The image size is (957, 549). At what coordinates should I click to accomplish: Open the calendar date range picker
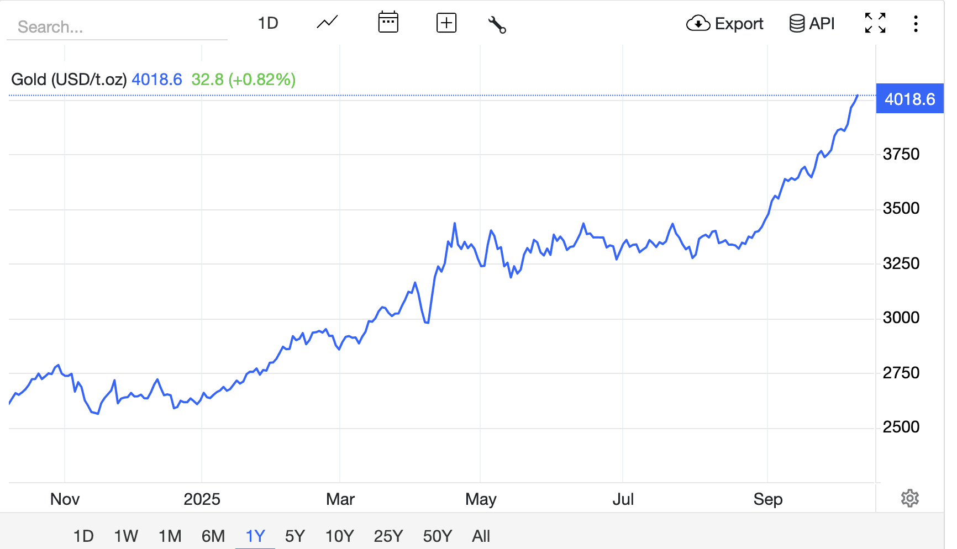click(388, 23)
